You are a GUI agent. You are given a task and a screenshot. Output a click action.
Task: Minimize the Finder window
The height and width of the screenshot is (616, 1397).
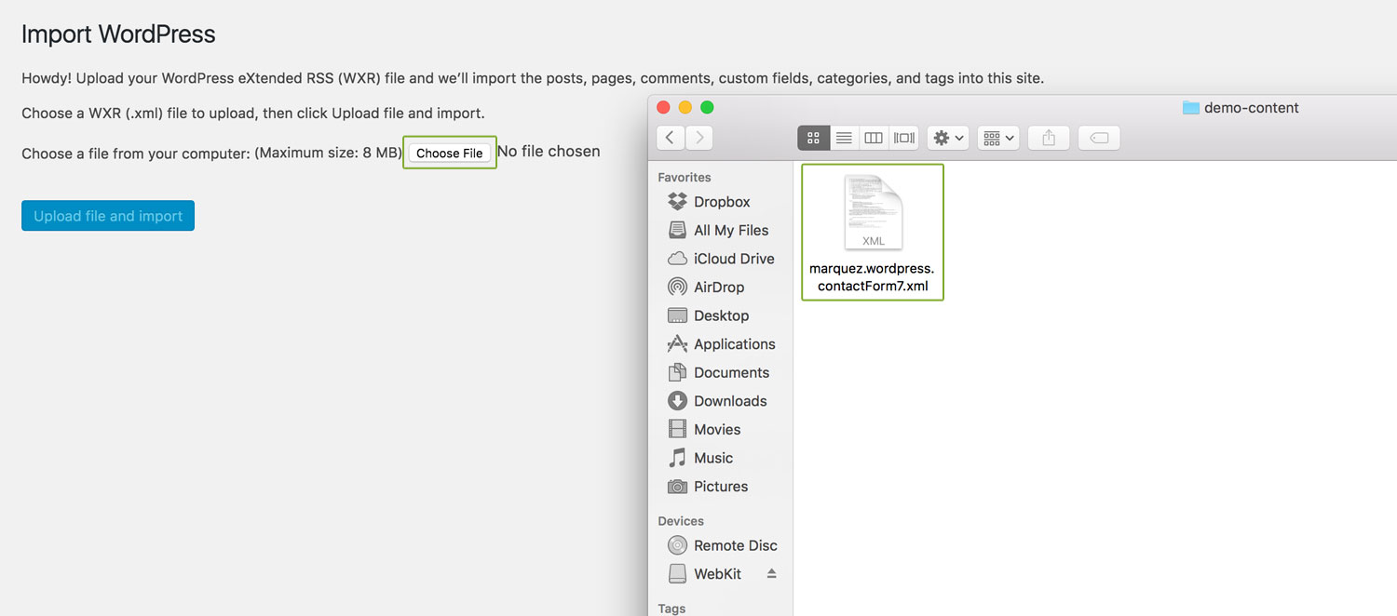tap(685, 107)
